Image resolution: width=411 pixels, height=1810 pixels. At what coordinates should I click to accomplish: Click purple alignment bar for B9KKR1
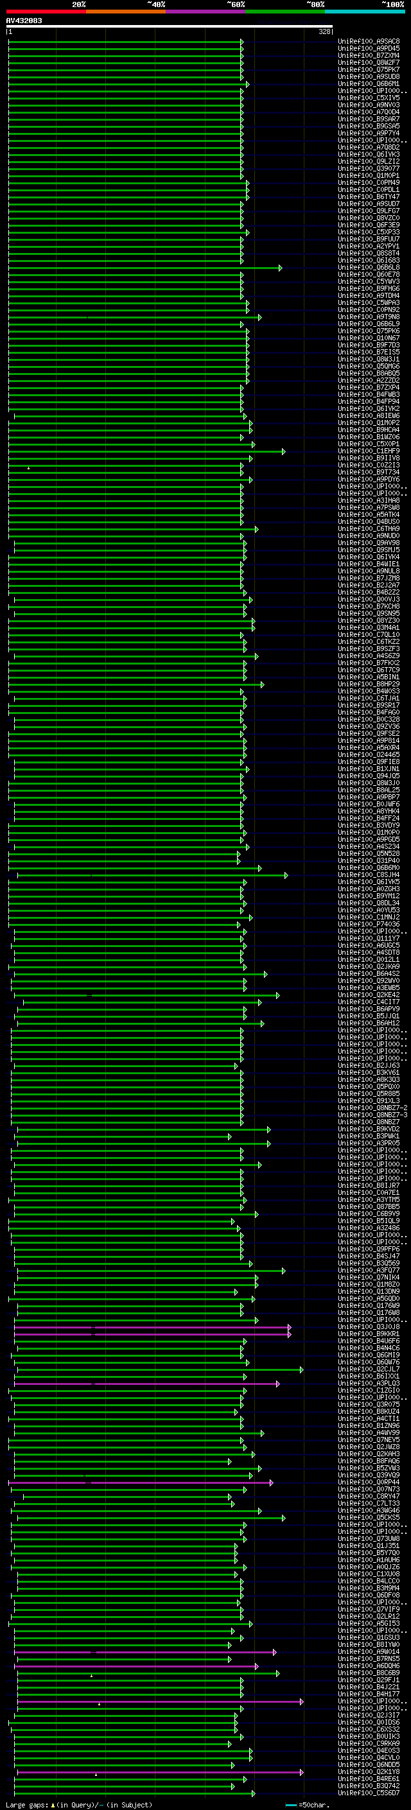pyautogui.click(x=152, y=1334)
